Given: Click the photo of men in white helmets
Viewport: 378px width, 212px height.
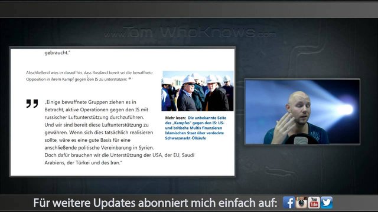Looking at the screenshot, I should [x=197, y=91].
